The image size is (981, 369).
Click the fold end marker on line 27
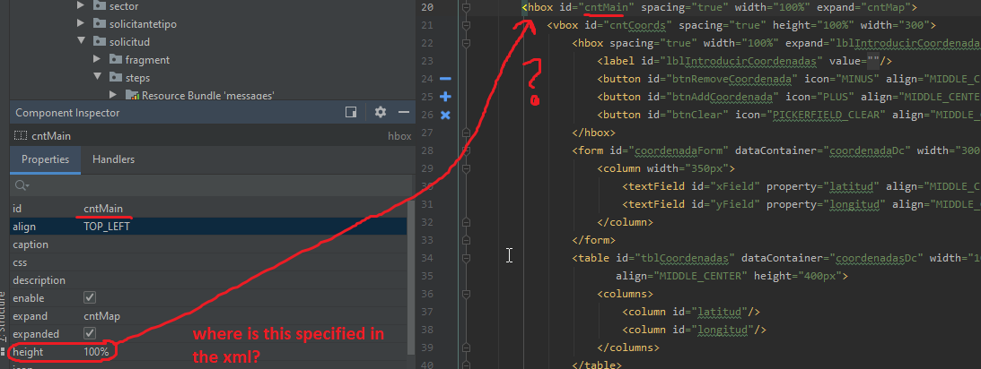tap(466, 133)
